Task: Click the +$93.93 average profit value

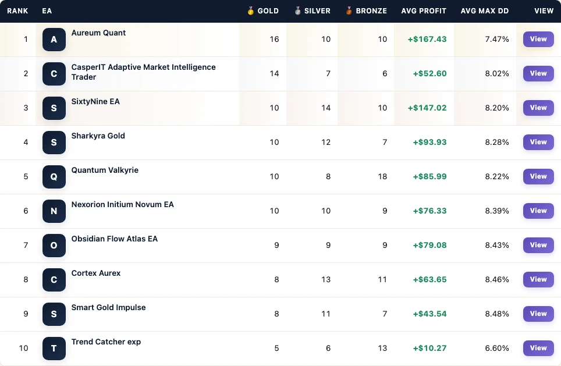Action: (429, 143)
